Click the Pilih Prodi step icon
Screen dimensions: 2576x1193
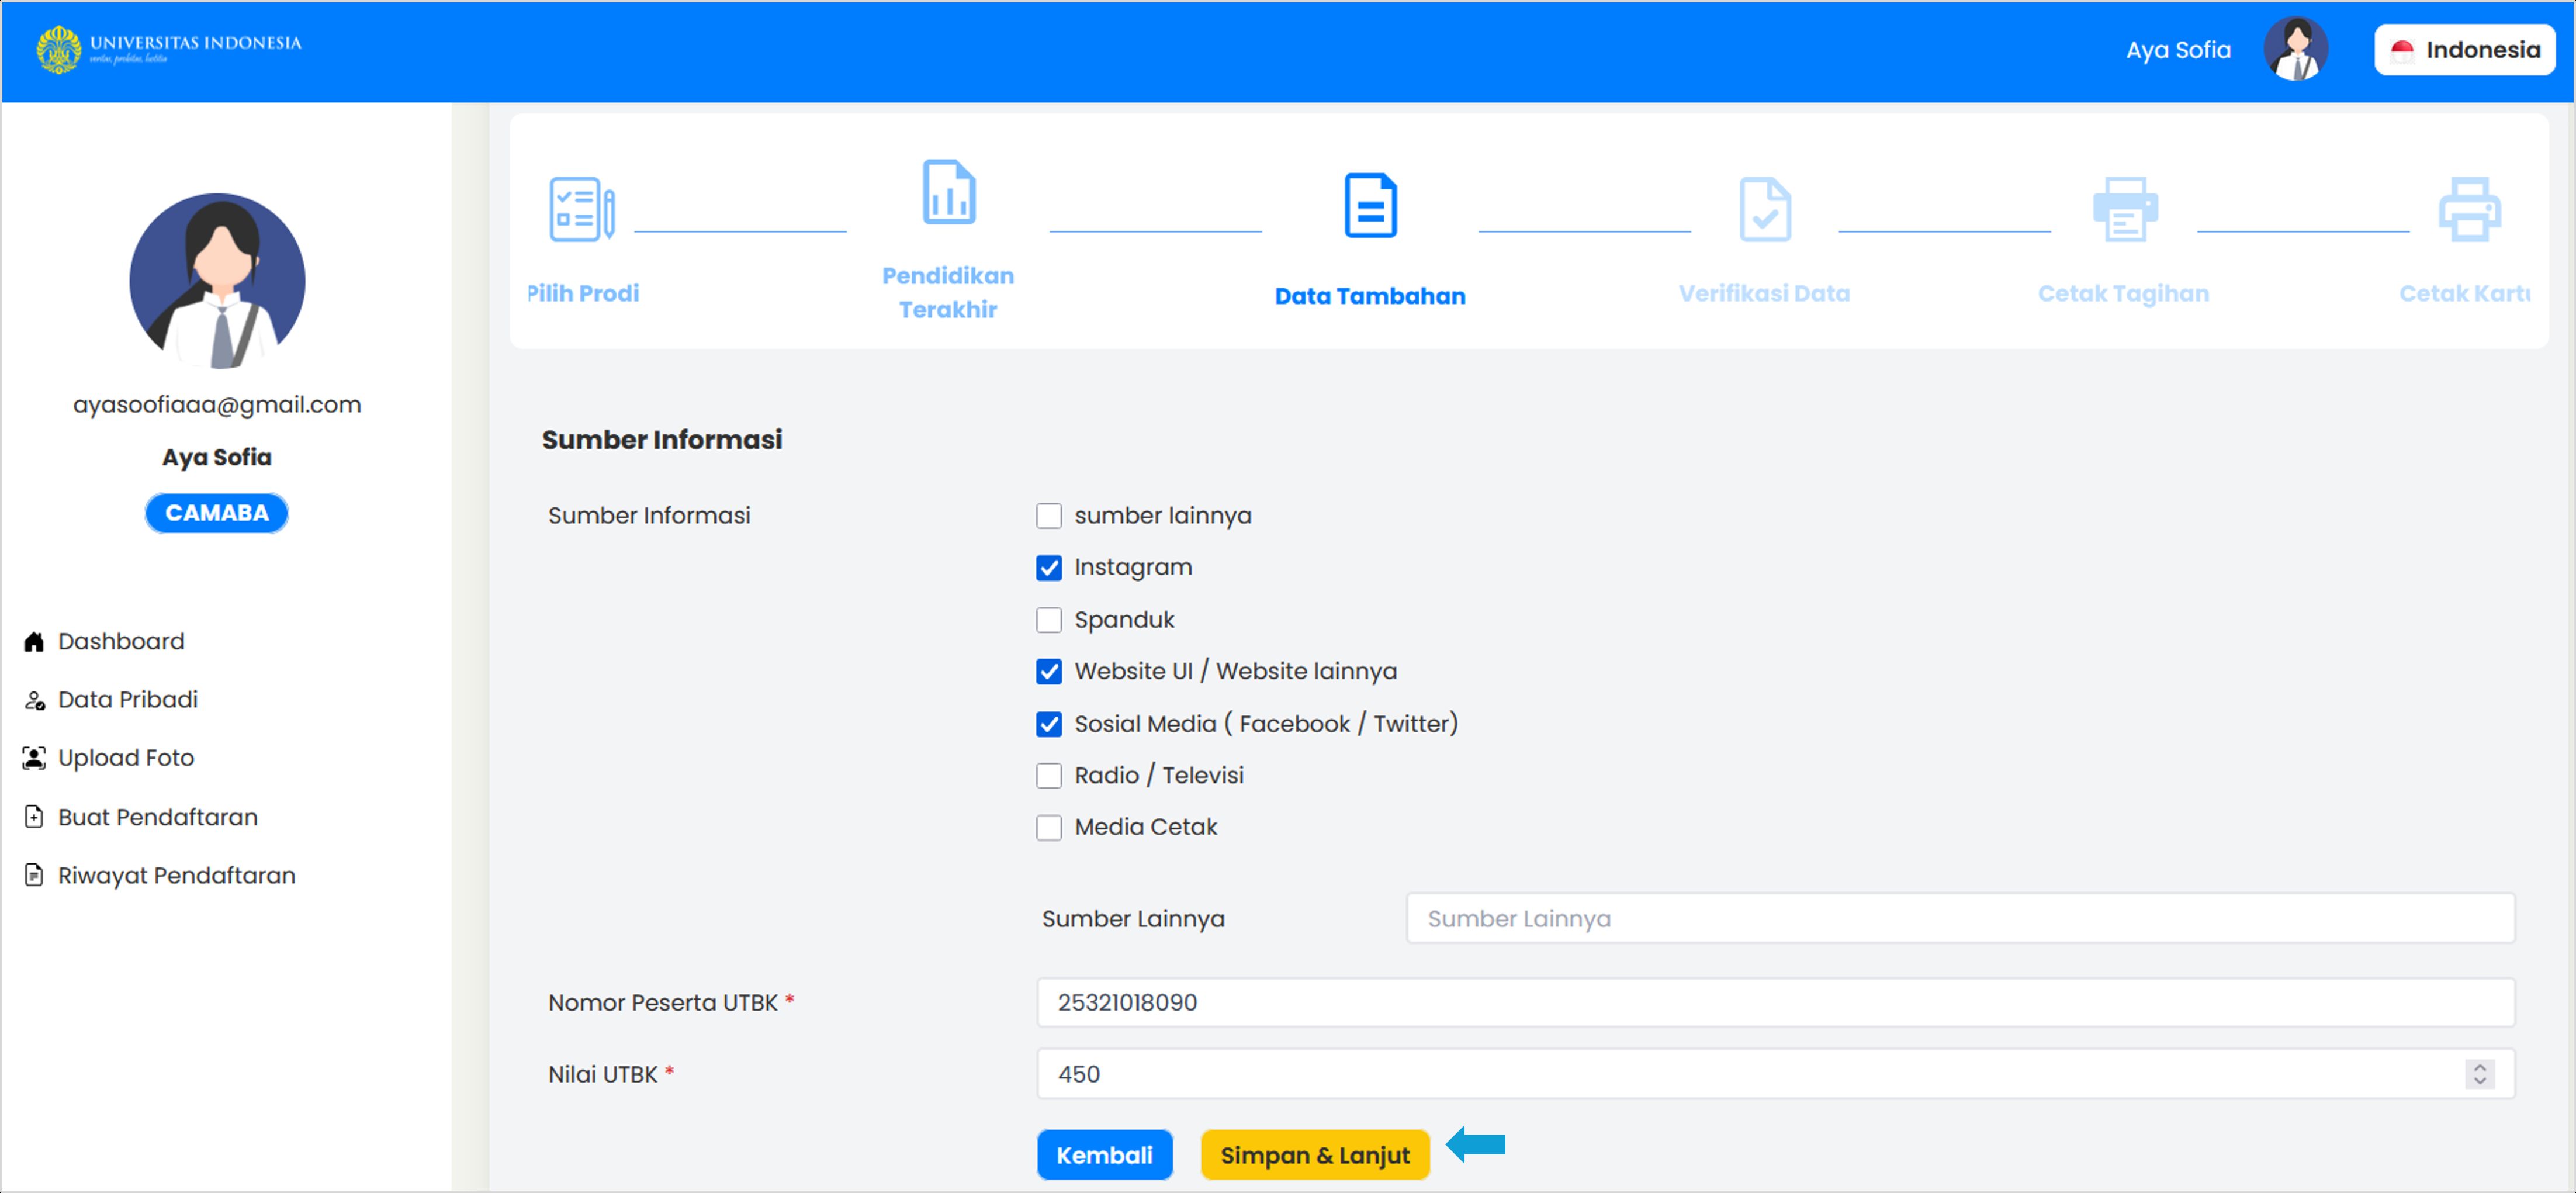pyautogui.click(x=581, y=209)
